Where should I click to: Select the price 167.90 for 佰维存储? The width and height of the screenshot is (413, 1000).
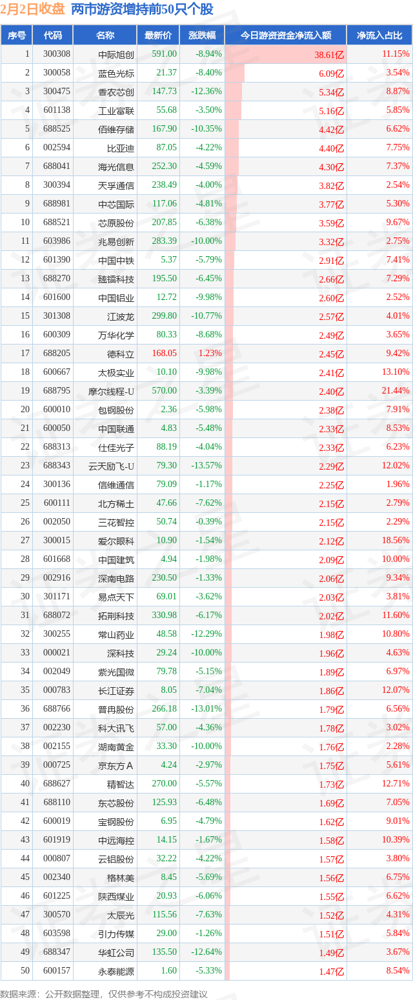pyautogui.click(x=164, y=129)
